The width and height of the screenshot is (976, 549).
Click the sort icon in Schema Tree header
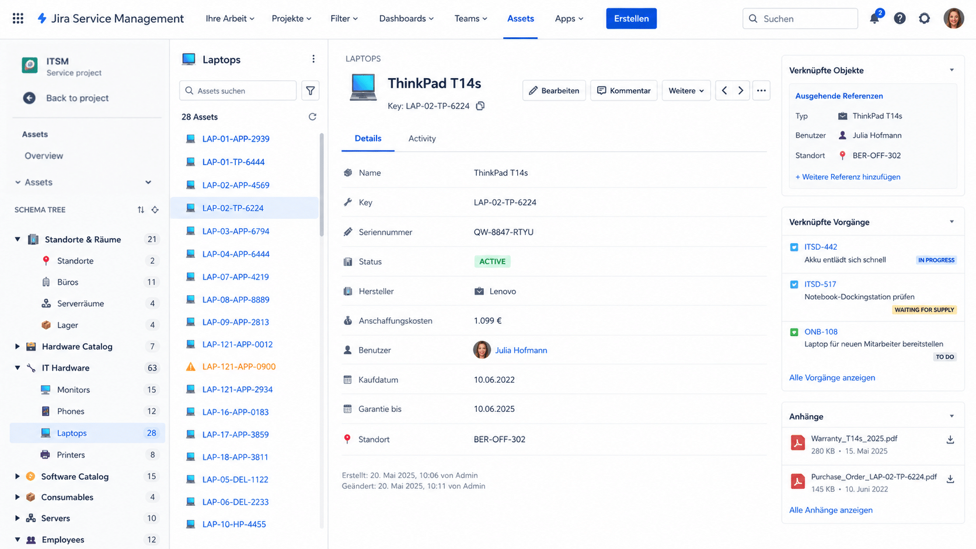(141, 210)
